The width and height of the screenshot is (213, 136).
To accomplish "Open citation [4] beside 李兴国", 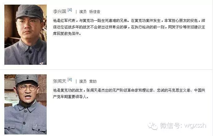I will pyautogui.click(x=70, y=10).
